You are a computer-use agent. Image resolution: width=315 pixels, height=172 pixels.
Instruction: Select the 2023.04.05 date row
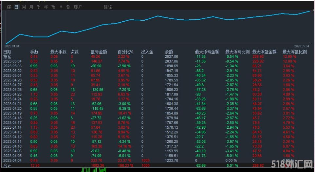(x=12, y=156)
